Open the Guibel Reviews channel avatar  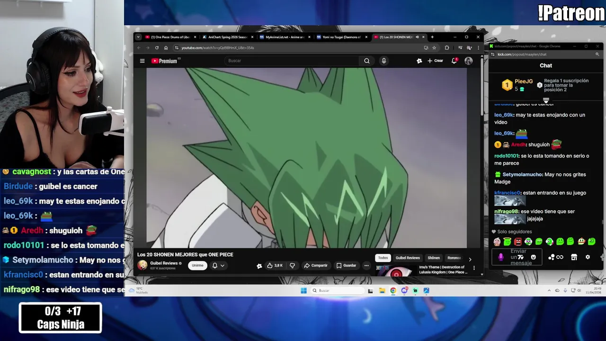(142, 265)
